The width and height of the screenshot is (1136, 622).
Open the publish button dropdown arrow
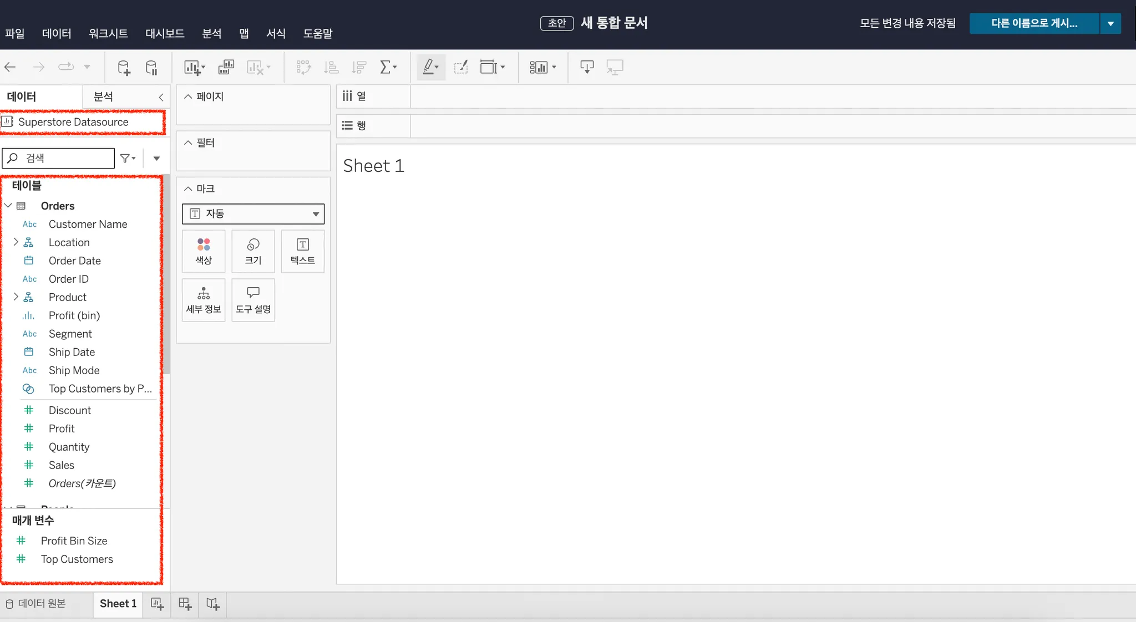1110,23
